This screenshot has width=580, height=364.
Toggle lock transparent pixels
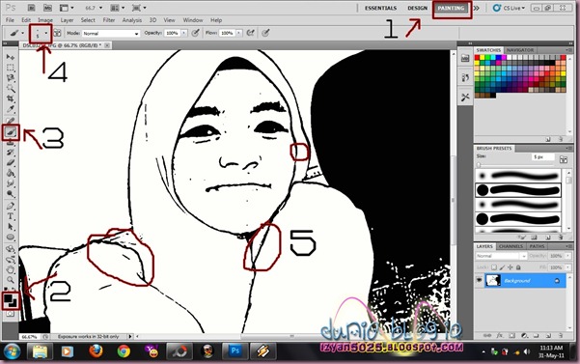tap(494, 267)
